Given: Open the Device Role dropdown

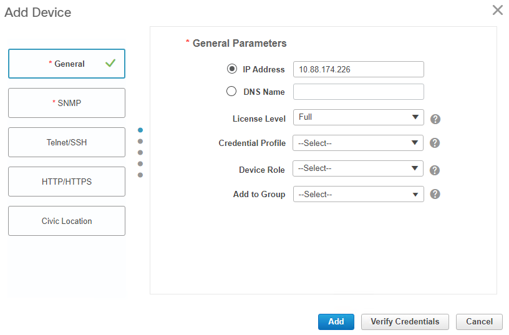Looking at the screenshot, I should (x=358, y=168).
